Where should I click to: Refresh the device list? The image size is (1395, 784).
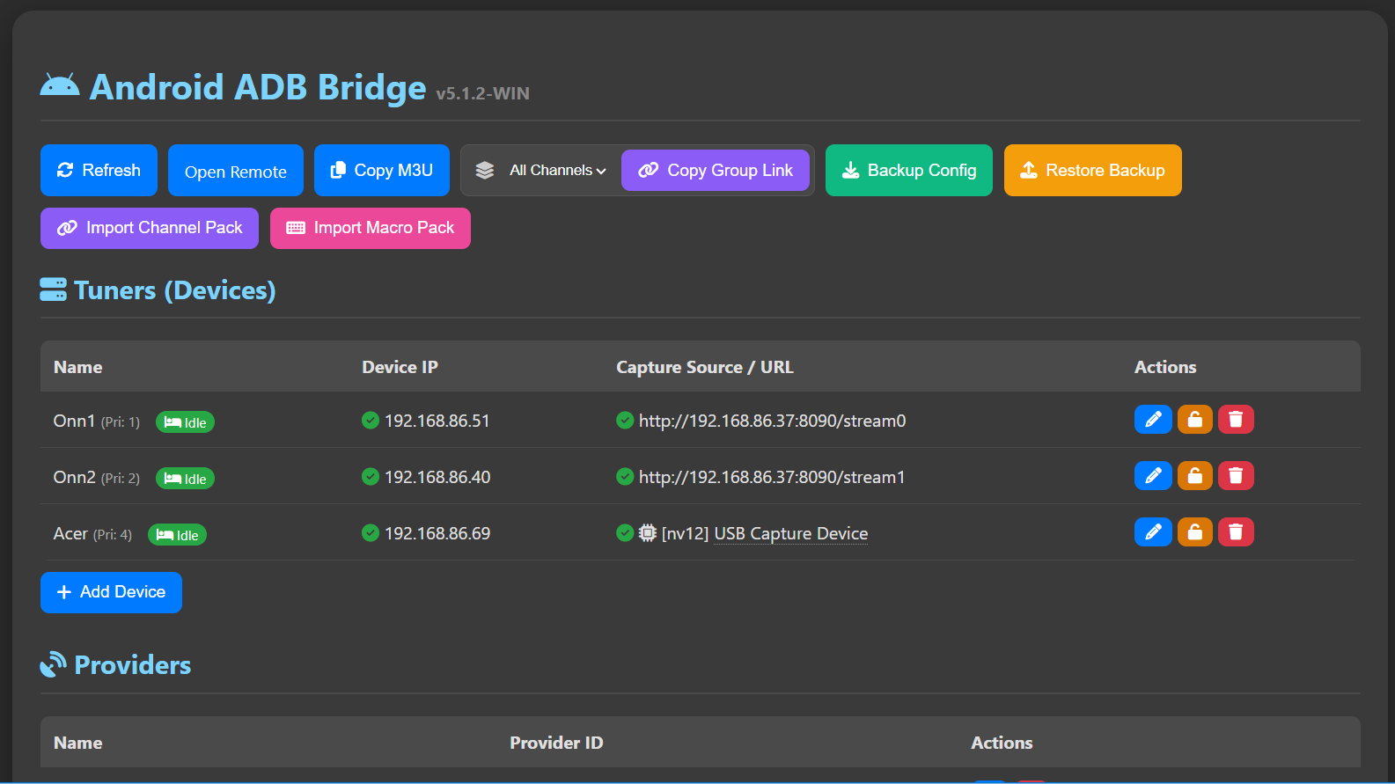pyautogui.click(x=99, y=171)
